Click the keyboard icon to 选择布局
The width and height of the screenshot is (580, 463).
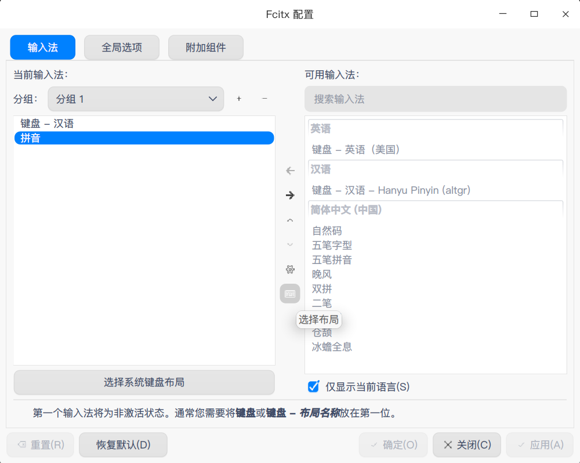pos(289,294)
